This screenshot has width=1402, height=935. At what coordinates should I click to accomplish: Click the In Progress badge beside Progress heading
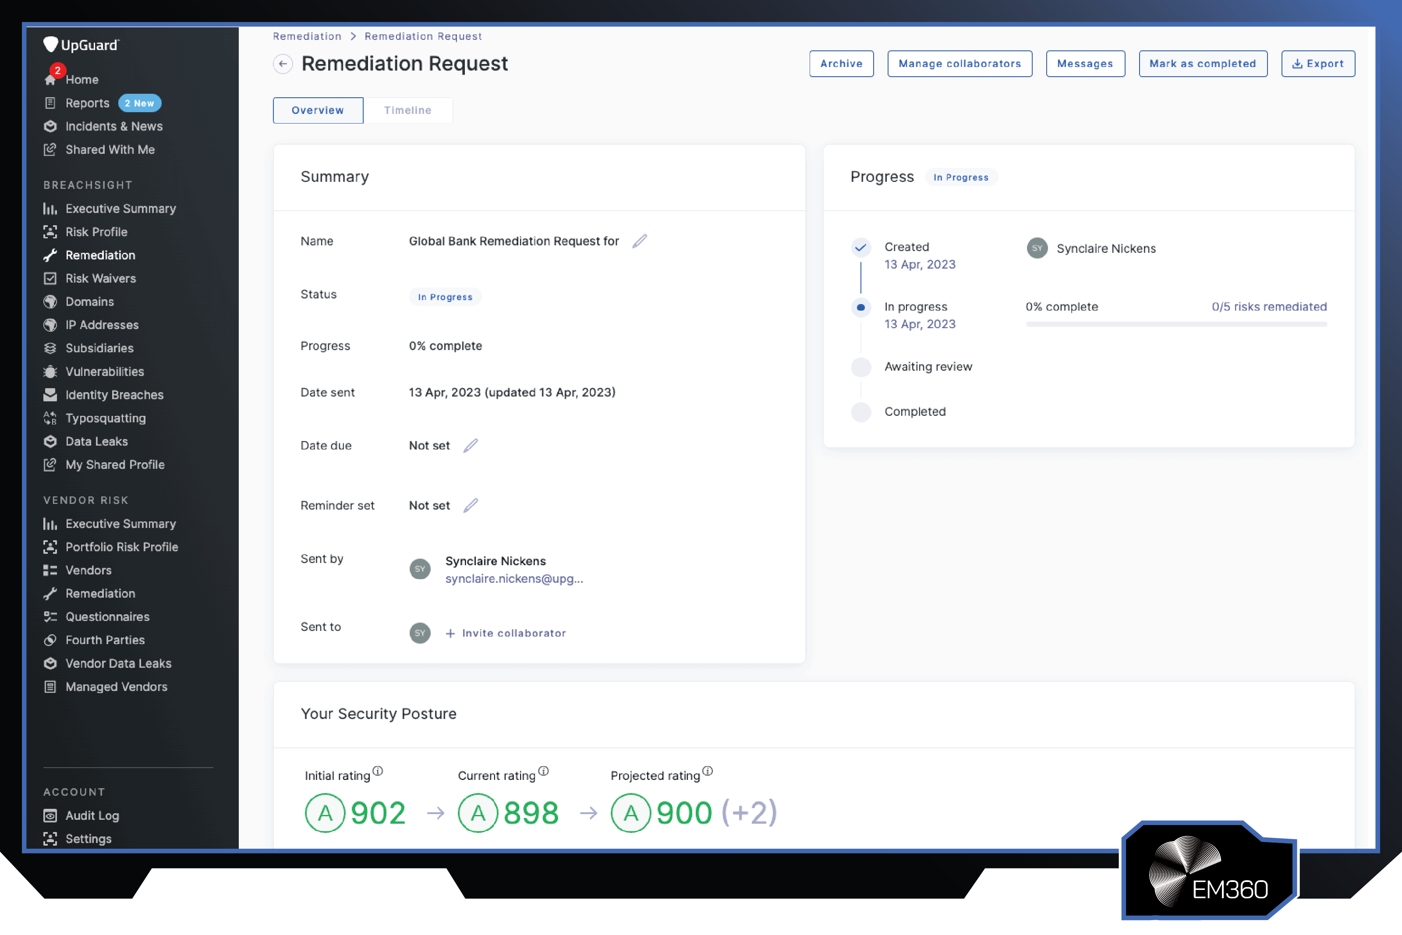(x=961, y=178)
